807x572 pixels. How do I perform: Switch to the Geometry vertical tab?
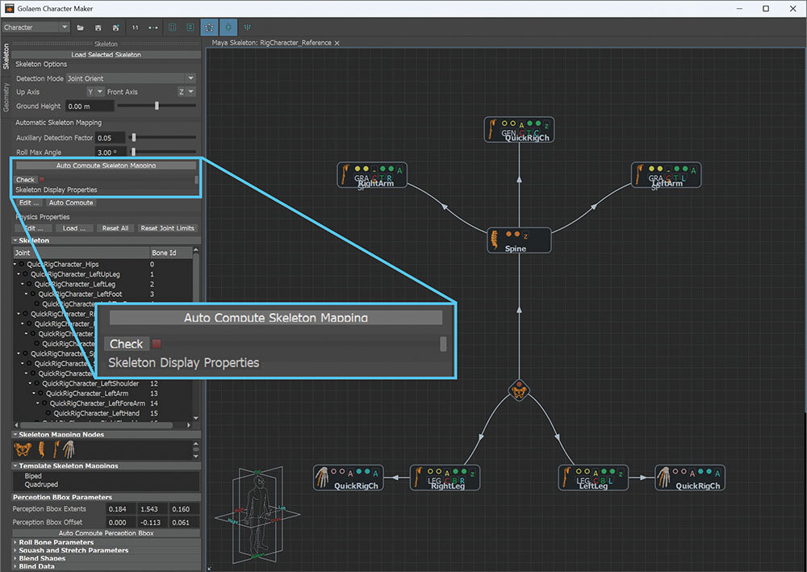6,98
